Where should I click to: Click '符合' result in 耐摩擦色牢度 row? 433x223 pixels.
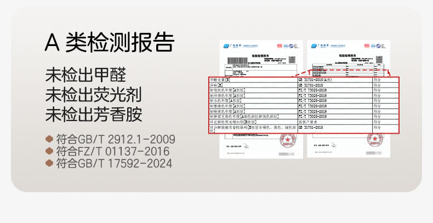377,106
